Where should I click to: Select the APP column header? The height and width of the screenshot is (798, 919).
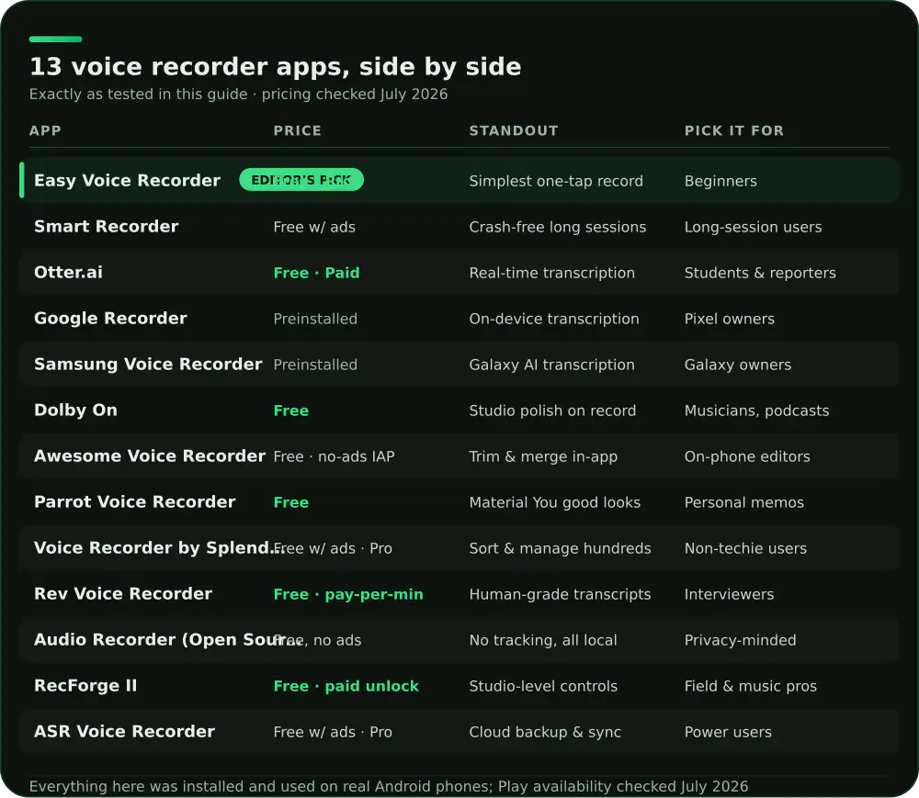45,130
